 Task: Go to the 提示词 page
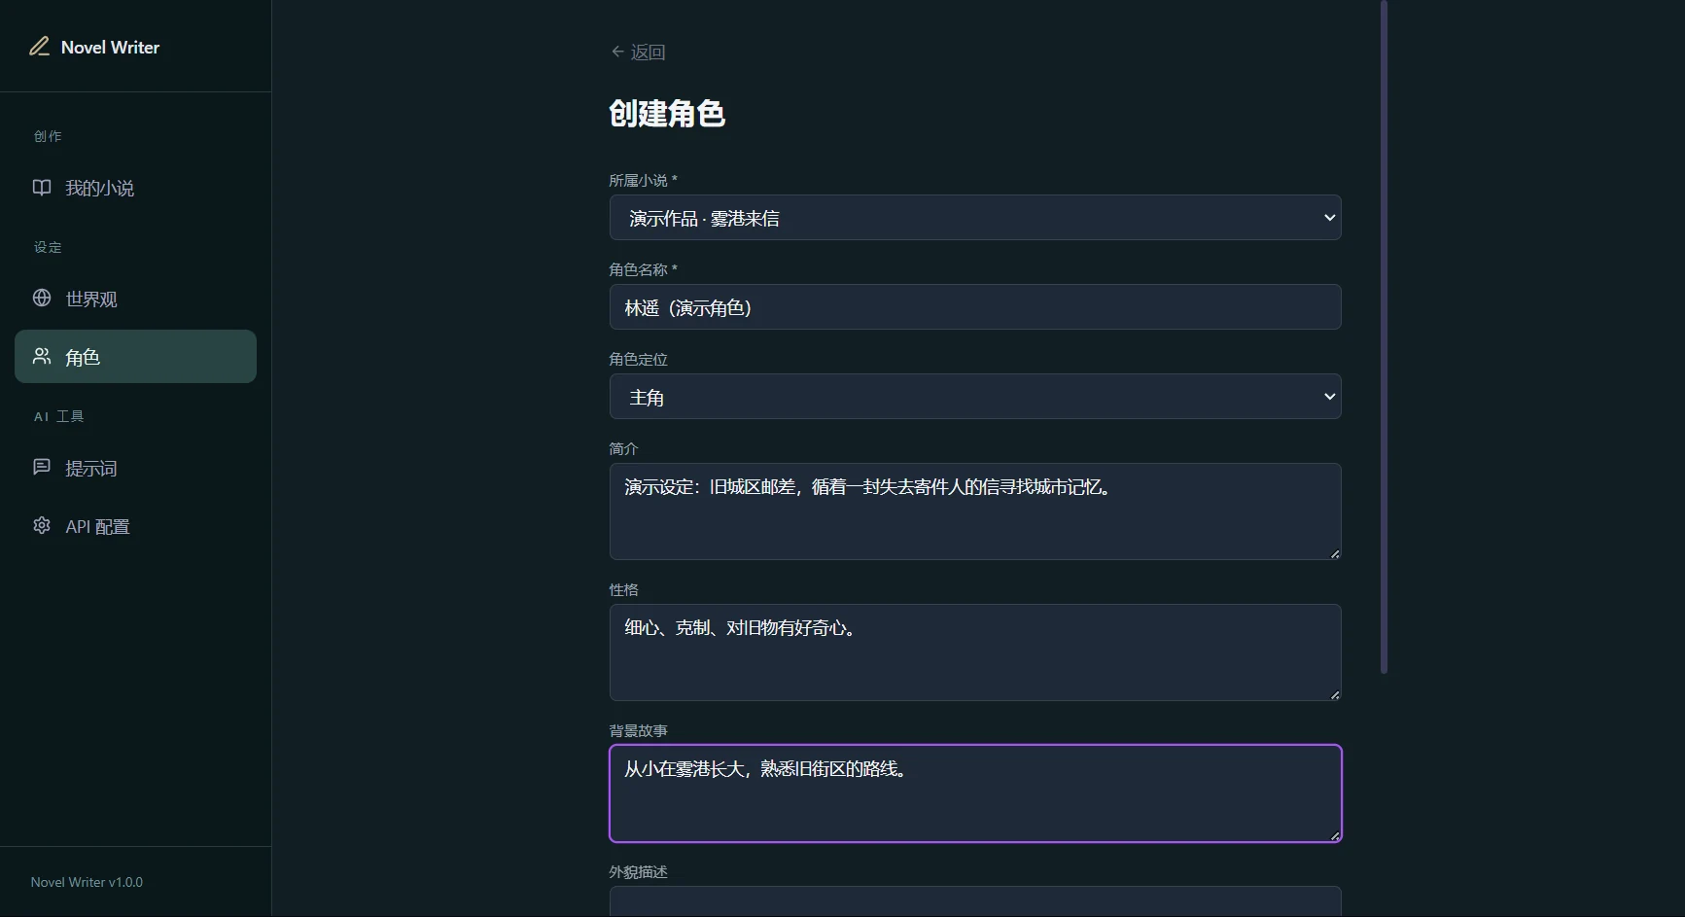pyautogui.click(x=135, y=468)
